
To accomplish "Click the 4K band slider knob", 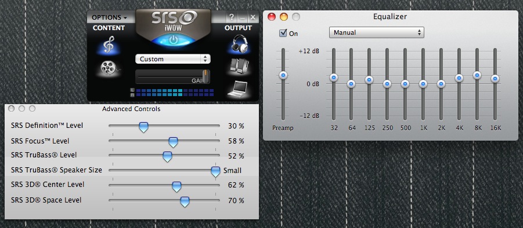I will tap(459, 78).
